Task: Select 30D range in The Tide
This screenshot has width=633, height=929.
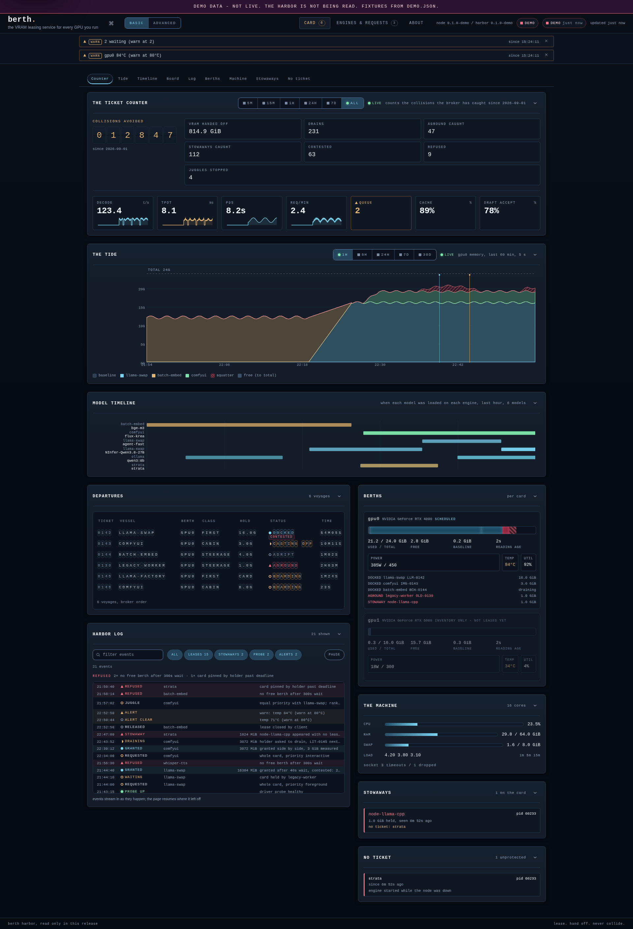Action: coord(425,255)
